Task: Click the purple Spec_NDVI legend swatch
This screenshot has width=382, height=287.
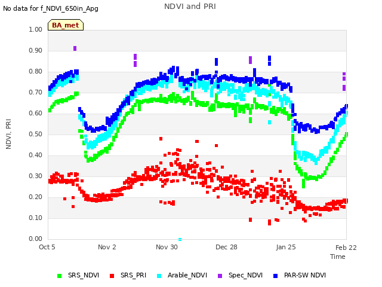Action: [x=220, y=276]
